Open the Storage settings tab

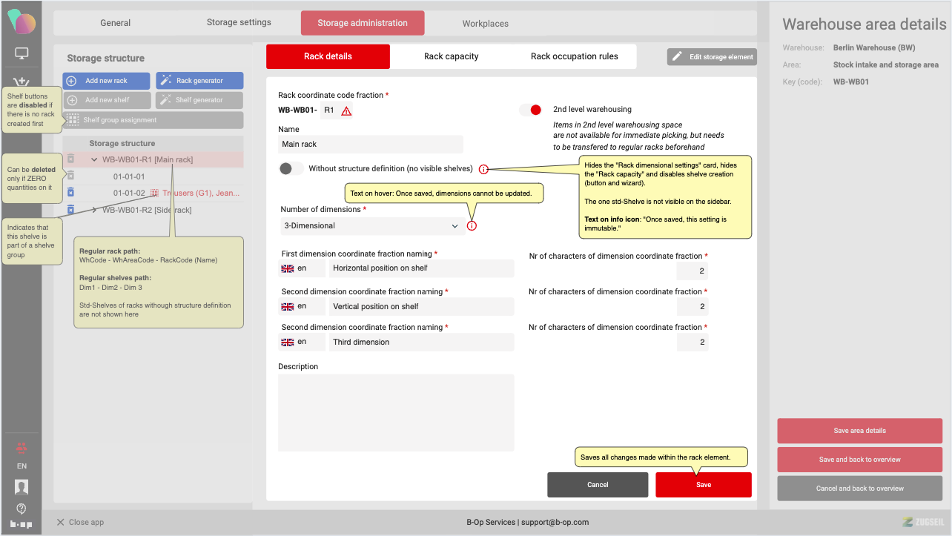point(239,22)
